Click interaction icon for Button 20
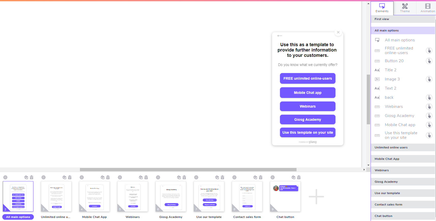 point(429,61)
